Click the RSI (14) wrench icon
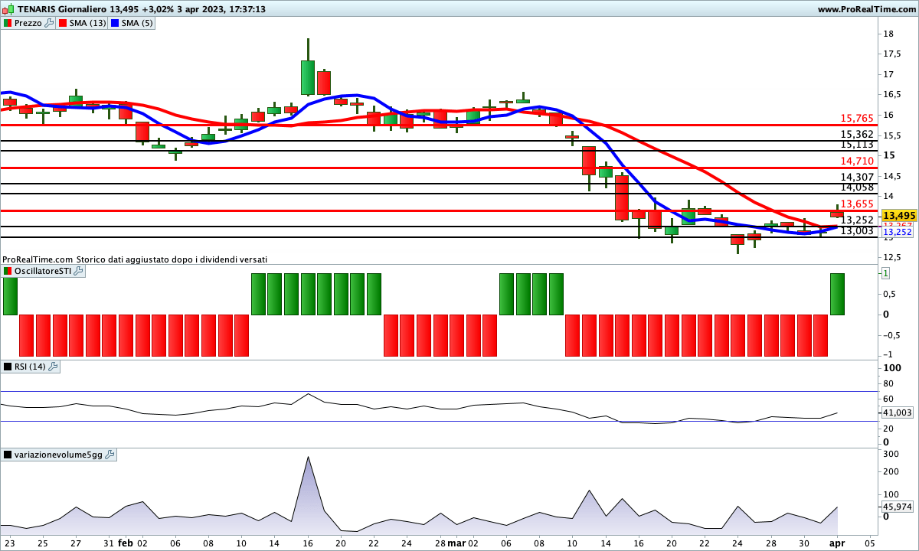Image resolution: width=919 pixels, height=551 pixels. coord(53,367)
